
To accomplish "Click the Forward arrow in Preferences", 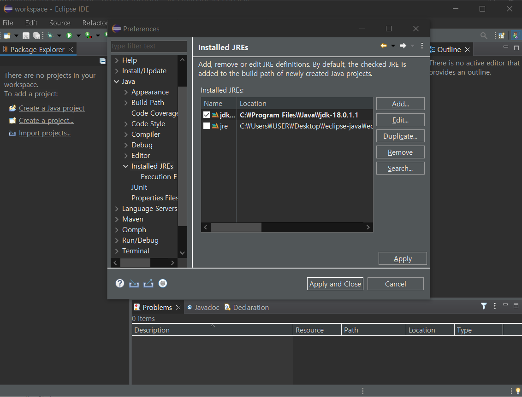I will 403,46.
